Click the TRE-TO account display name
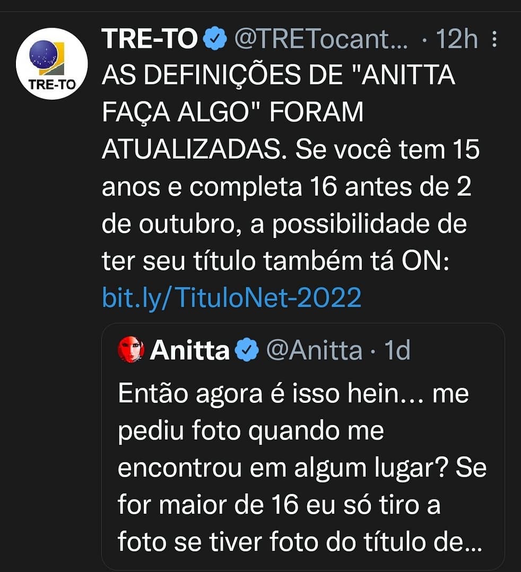 click(x=149, y=39)
